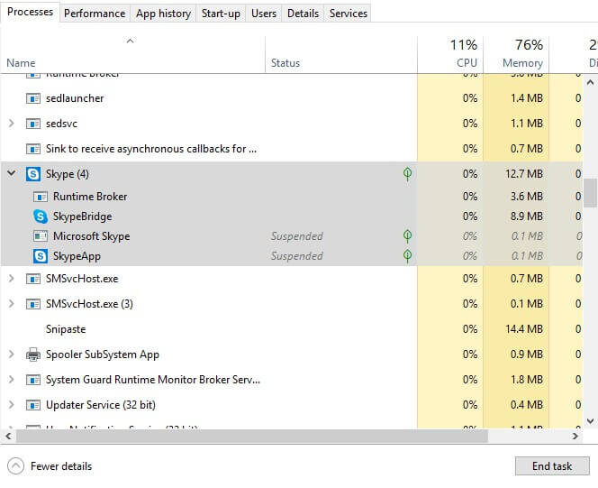The height and width of the screenshot is (488, 598).
Task: Select the Updater Service (32 bit) name
Action: pos(101,405)
